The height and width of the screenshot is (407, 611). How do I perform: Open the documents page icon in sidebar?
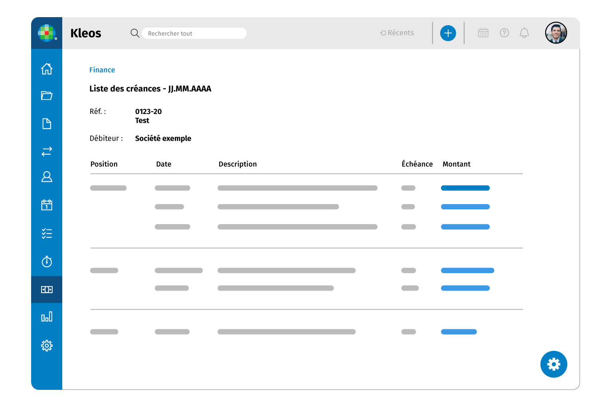coord(47,124)
